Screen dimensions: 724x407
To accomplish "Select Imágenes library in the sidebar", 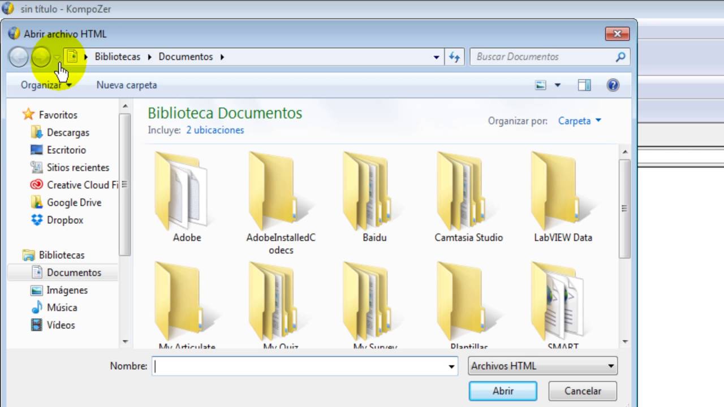I will point(59,290).
